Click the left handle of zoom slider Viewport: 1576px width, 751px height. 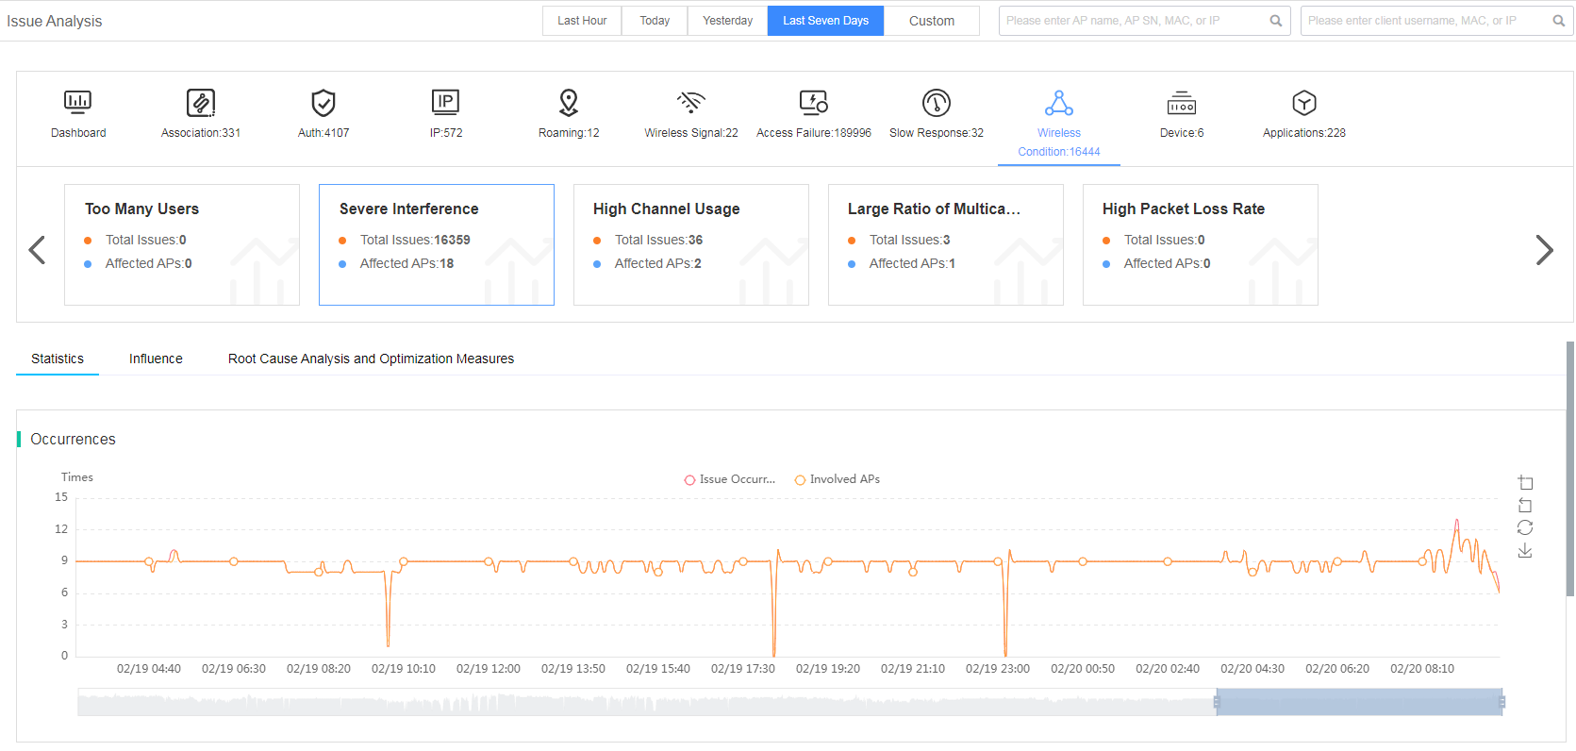pyautogui.click(x=1217, y=702)
